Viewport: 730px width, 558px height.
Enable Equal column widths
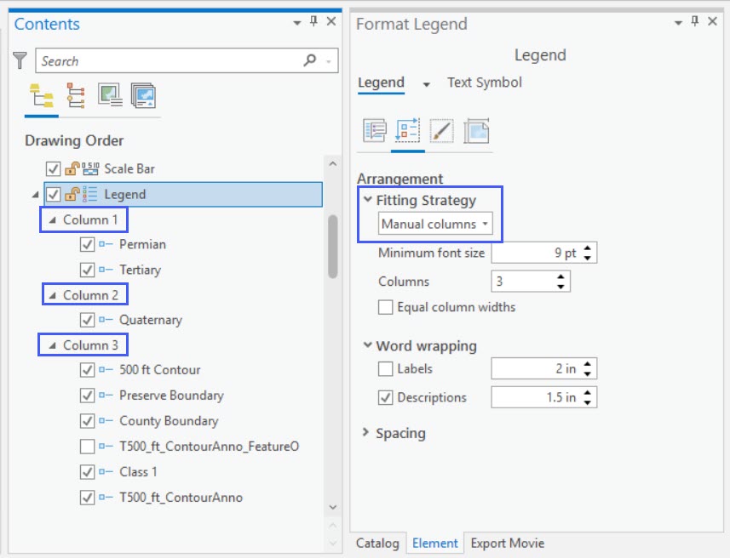click(x=386, y=309)
